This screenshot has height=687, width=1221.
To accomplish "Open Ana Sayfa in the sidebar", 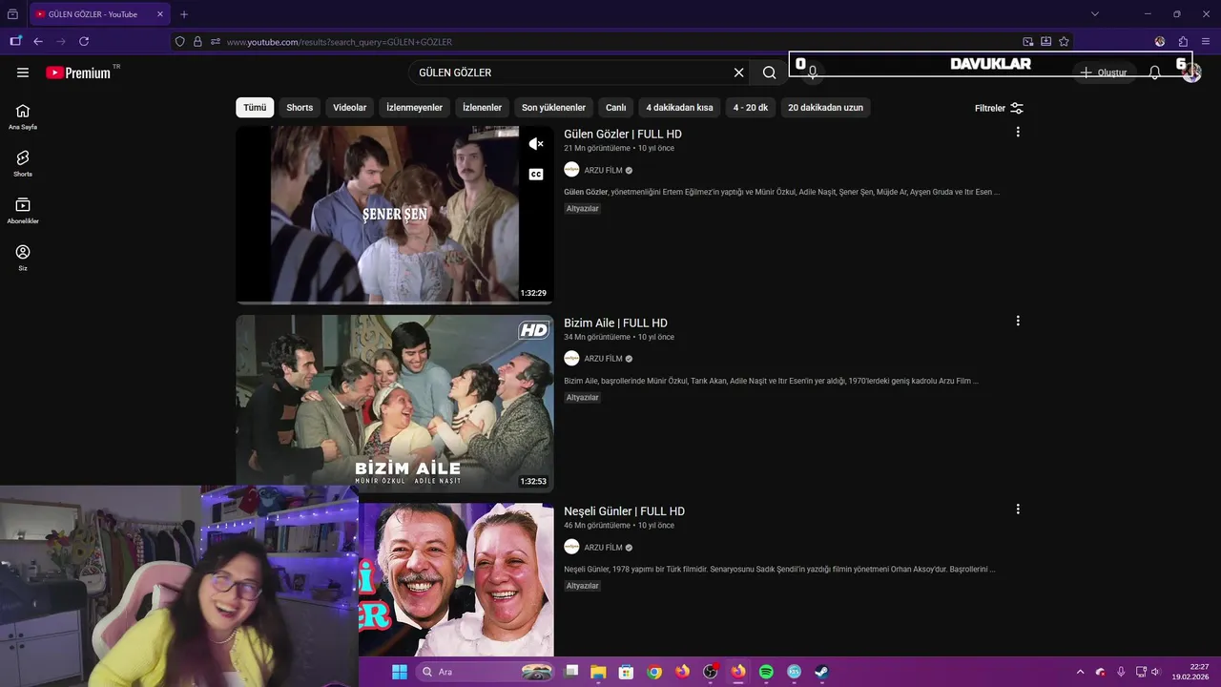I will (23, 116).
